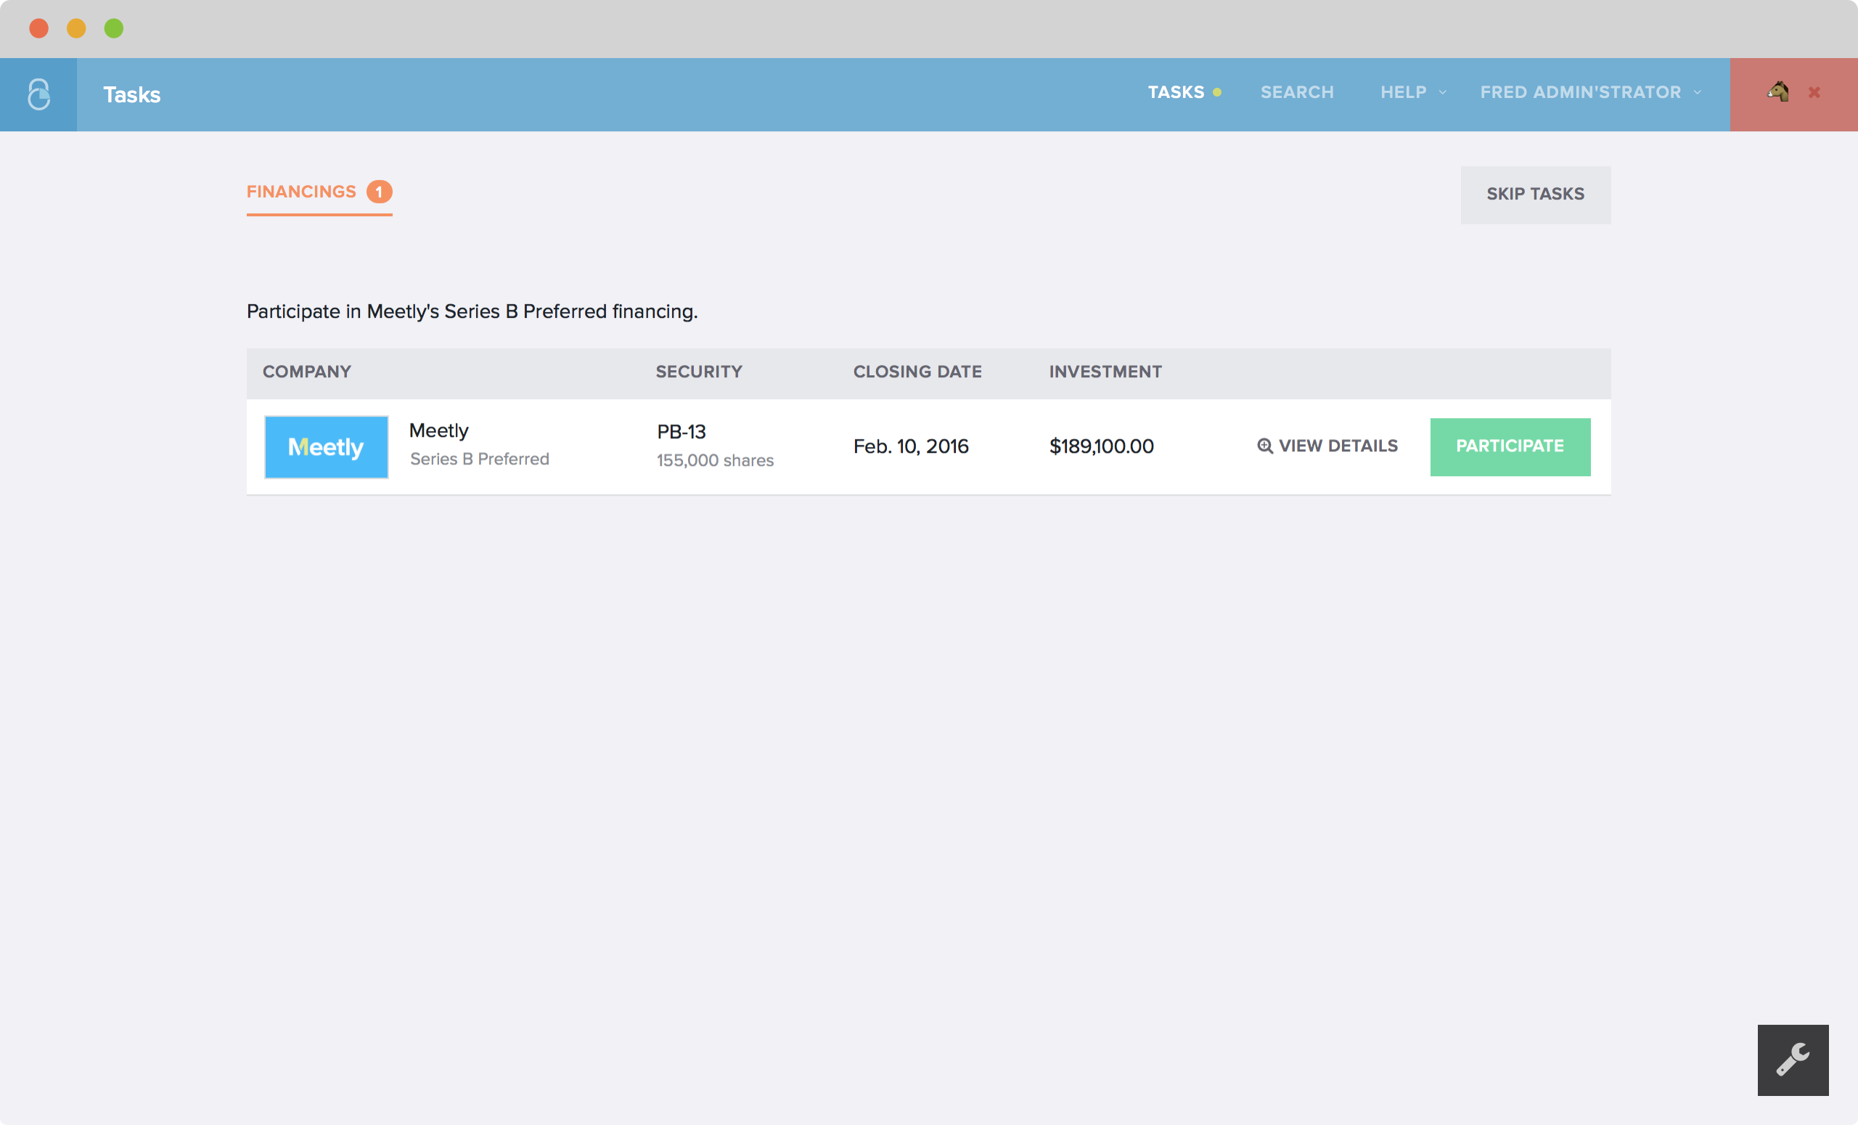1858x1125 pixels.
Task: Click the PB-13 security entry
Action: [681, 432]
